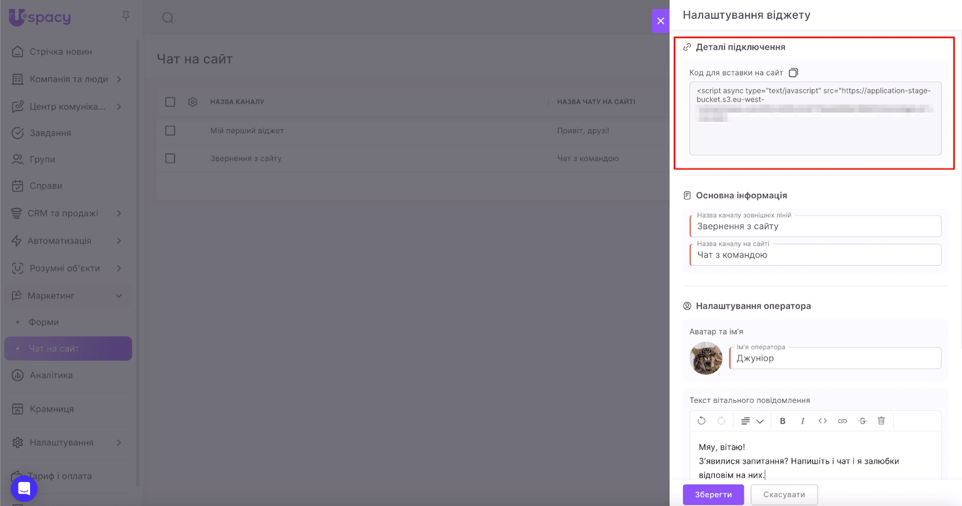The image size is (962, 506).
Task: Click Завдання checkmark circle icon
Action: click(x=18, y=133)
